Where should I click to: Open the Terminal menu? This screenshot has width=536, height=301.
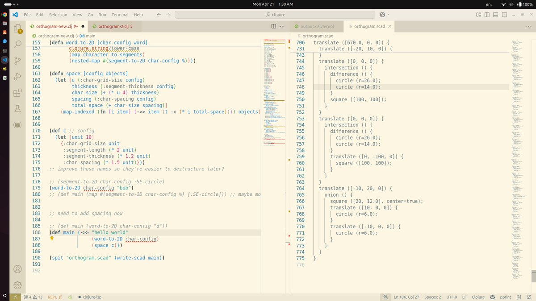(x=120, y=15)
